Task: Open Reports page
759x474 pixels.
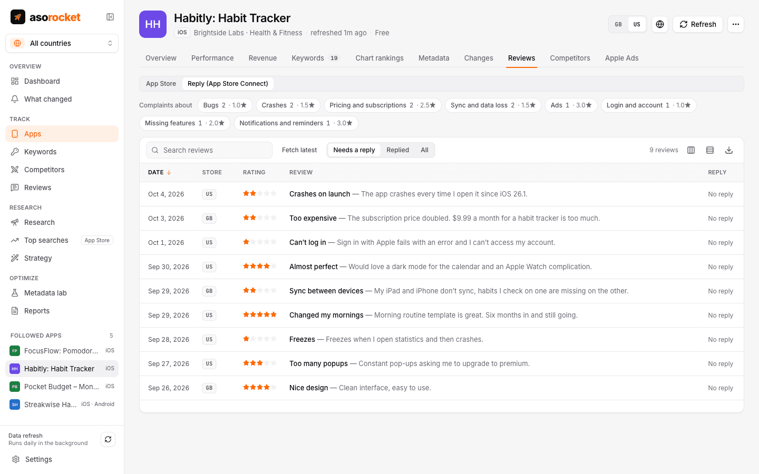Action: tap(62, 311)
